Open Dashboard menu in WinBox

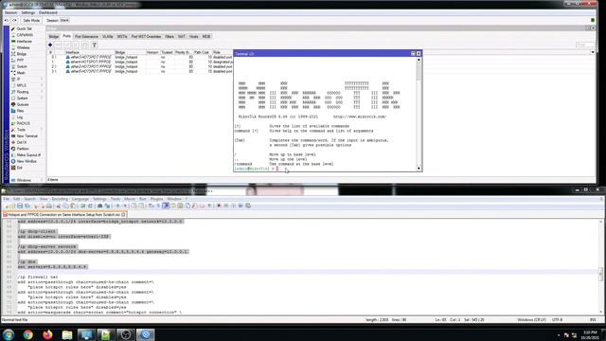coord(48,12)
